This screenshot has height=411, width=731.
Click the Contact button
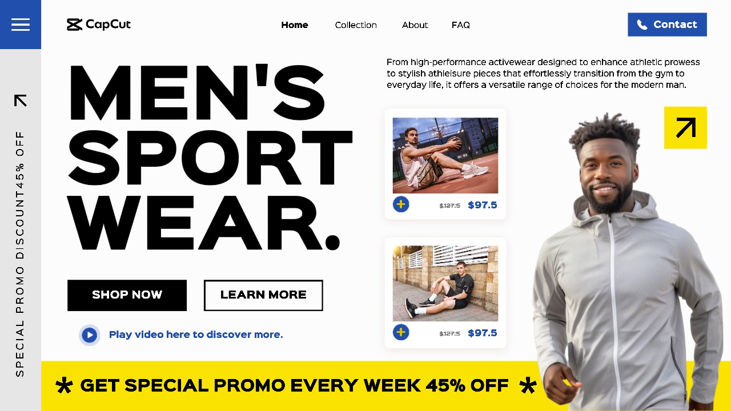point(667,25)
